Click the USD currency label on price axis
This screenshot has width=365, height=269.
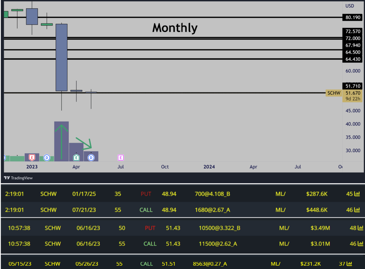[349, 6]
